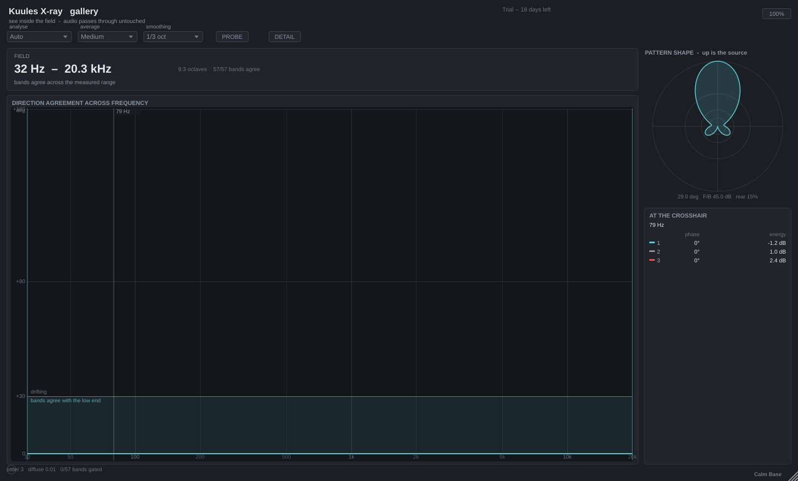Click 'bands agree with the low end' label
798x481 pixels.
[x=66, y=401]
